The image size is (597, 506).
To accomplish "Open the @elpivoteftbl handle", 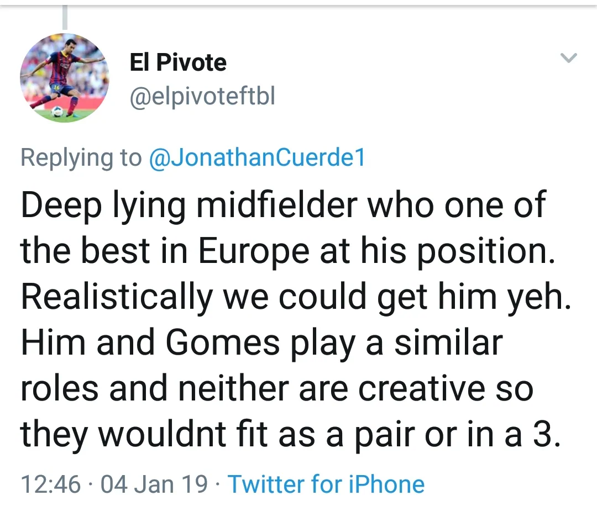I will [202, 97].
